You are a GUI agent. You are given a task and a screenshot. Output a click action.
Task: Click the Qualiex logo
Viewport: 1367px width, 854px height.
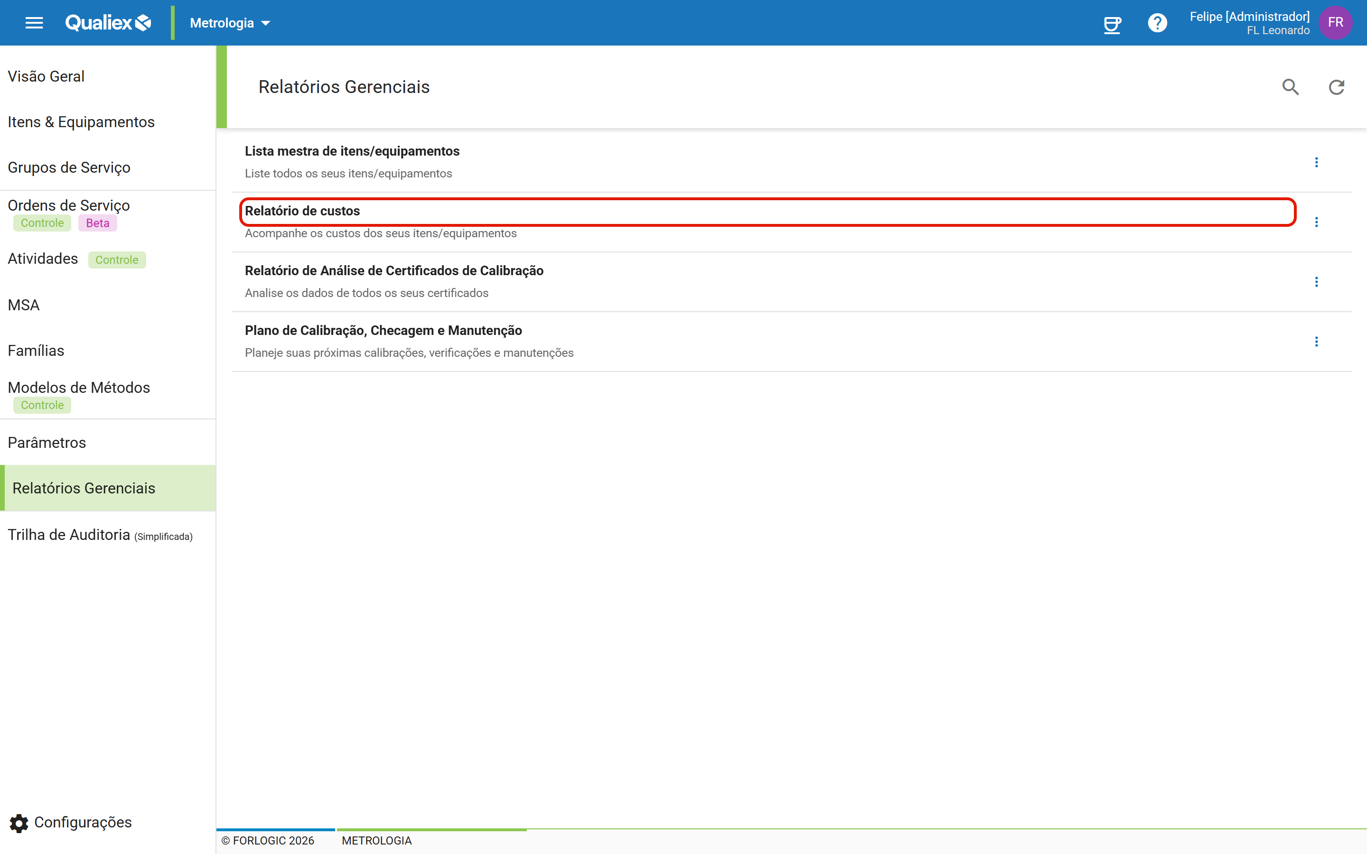point(108,23)
